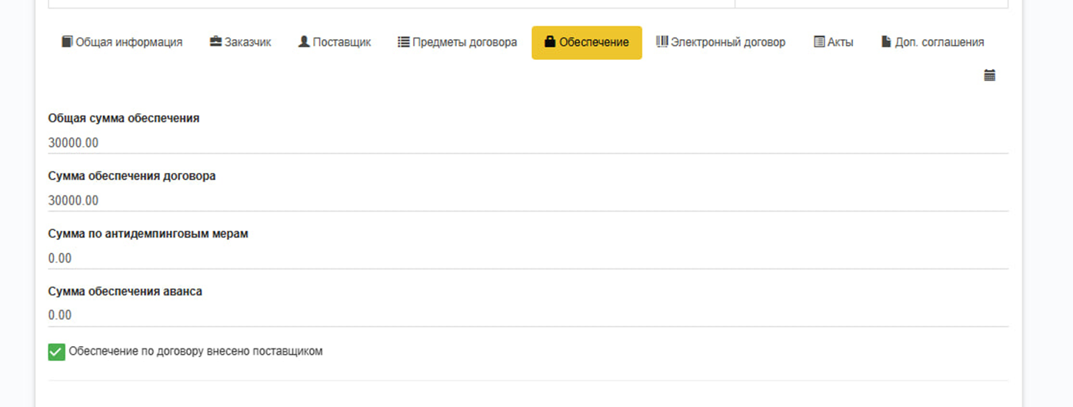This screenshot has width=1073, height=407.
Task: Click the Сумма по антидемпинговым мерам field
Action: click(x=528, y=259)
